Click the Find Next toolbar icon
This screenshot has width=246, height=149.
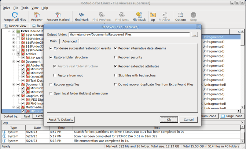(x=122, y=15)
